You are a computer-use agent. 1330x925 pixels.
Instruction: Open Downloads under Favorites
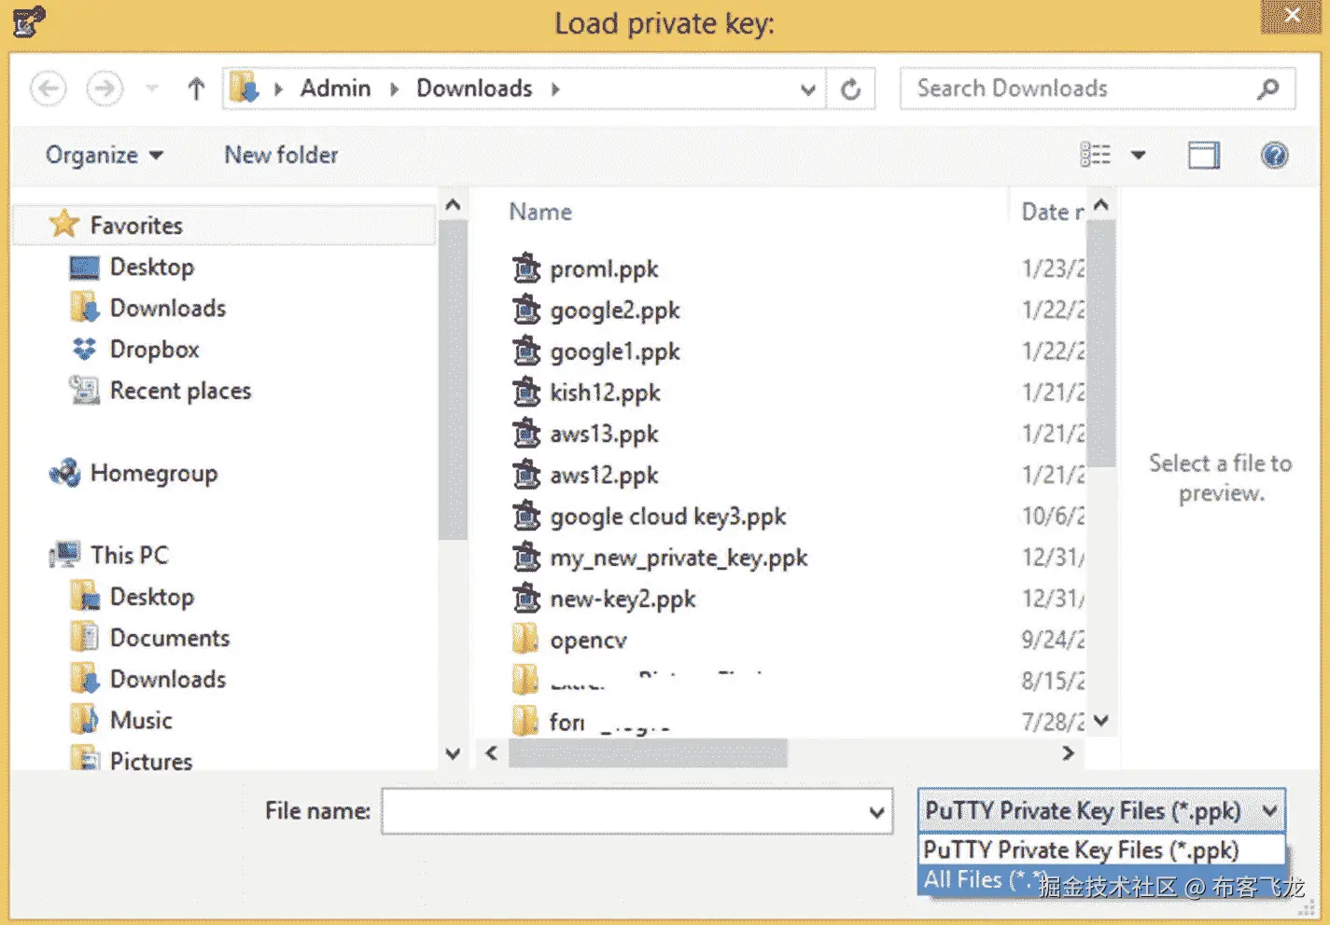click(x=168, y=308)
